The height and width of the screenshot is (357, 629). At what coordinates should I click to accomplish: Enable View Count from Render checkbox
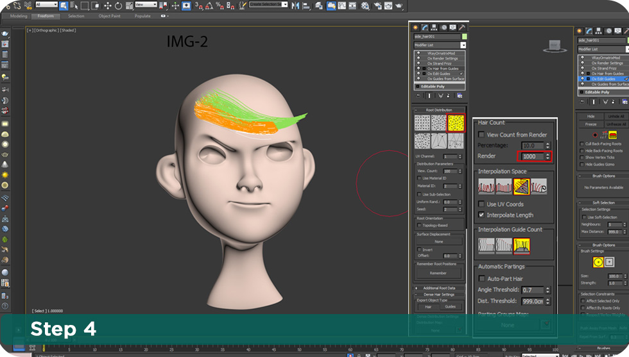click(482, 135)
